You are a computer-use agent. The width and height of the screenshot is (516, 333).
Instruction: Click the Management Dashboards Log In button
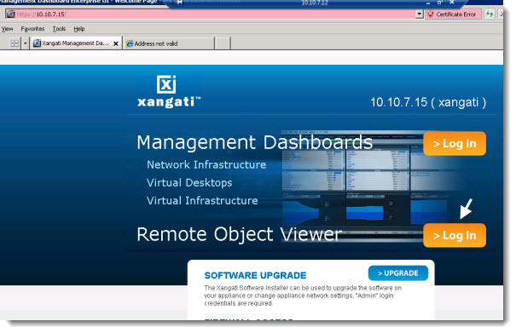(x=455, y=144)
